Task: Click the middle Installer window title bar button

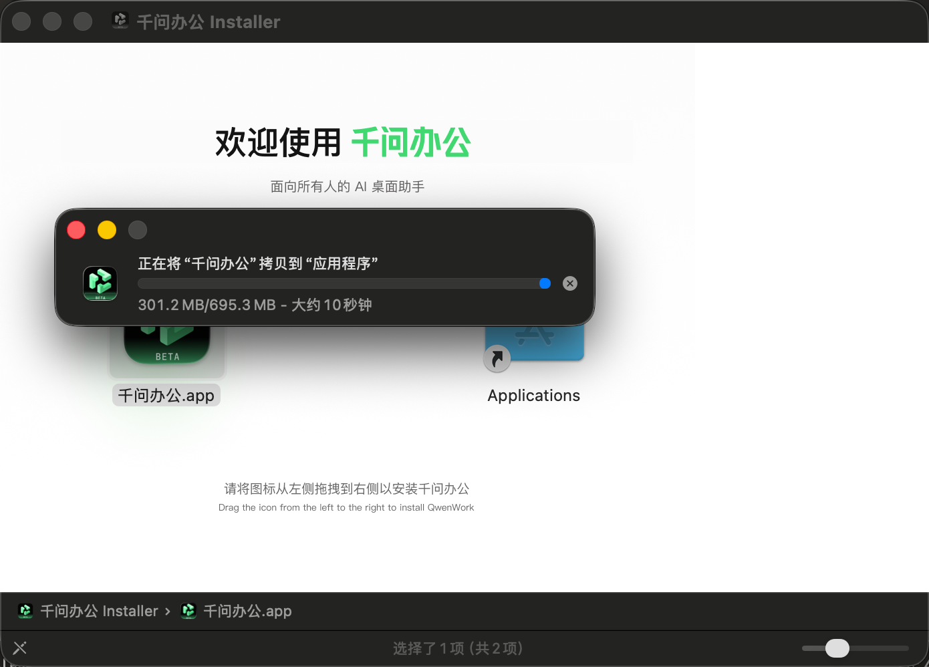Action: tap(52, 21)
